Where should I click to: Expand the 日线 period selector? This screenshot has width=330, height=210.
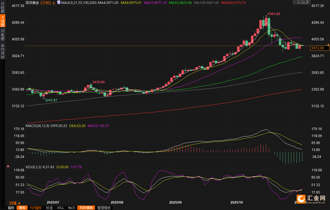coord(15,203)
